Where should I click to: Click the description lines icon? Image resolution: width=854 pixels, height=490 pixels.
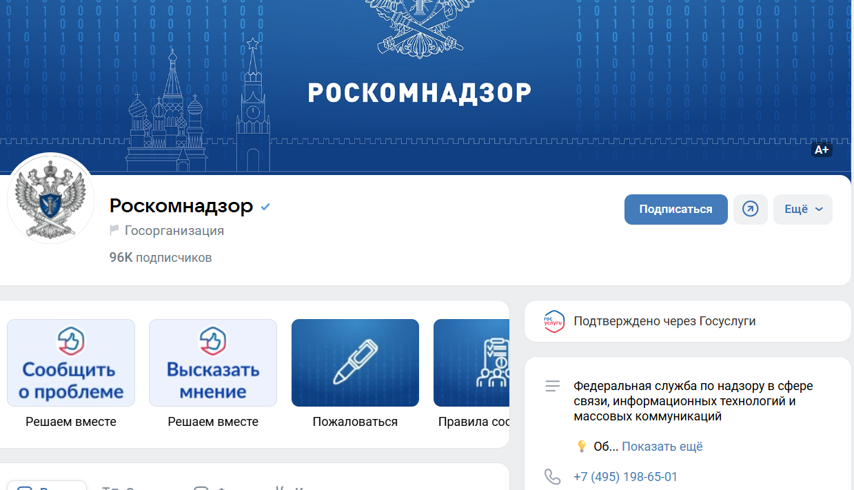(552, 387)
